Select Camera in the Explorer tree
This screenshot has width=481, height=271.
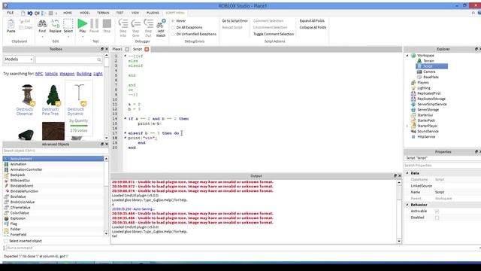429,72
